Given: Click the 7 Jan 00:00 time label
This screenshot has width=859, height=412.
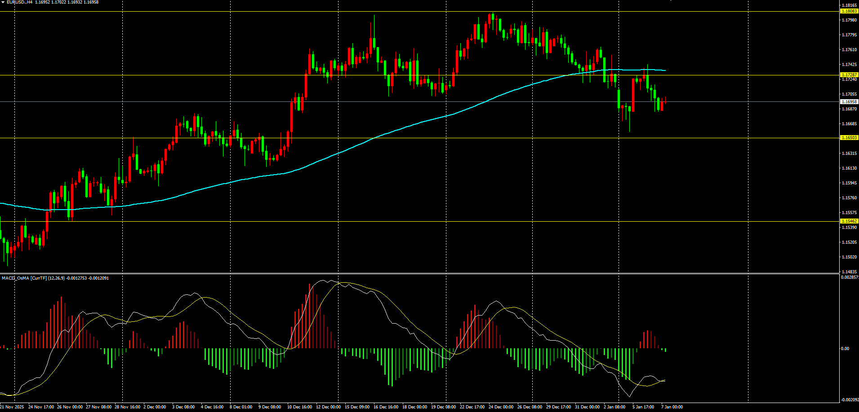Looking at the screenshot, I should coord(672,407).
